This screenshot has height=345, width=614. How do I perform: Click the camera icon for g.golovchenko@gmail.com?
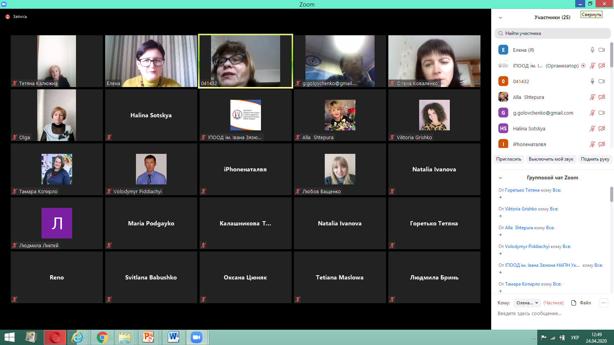(602, 113)
